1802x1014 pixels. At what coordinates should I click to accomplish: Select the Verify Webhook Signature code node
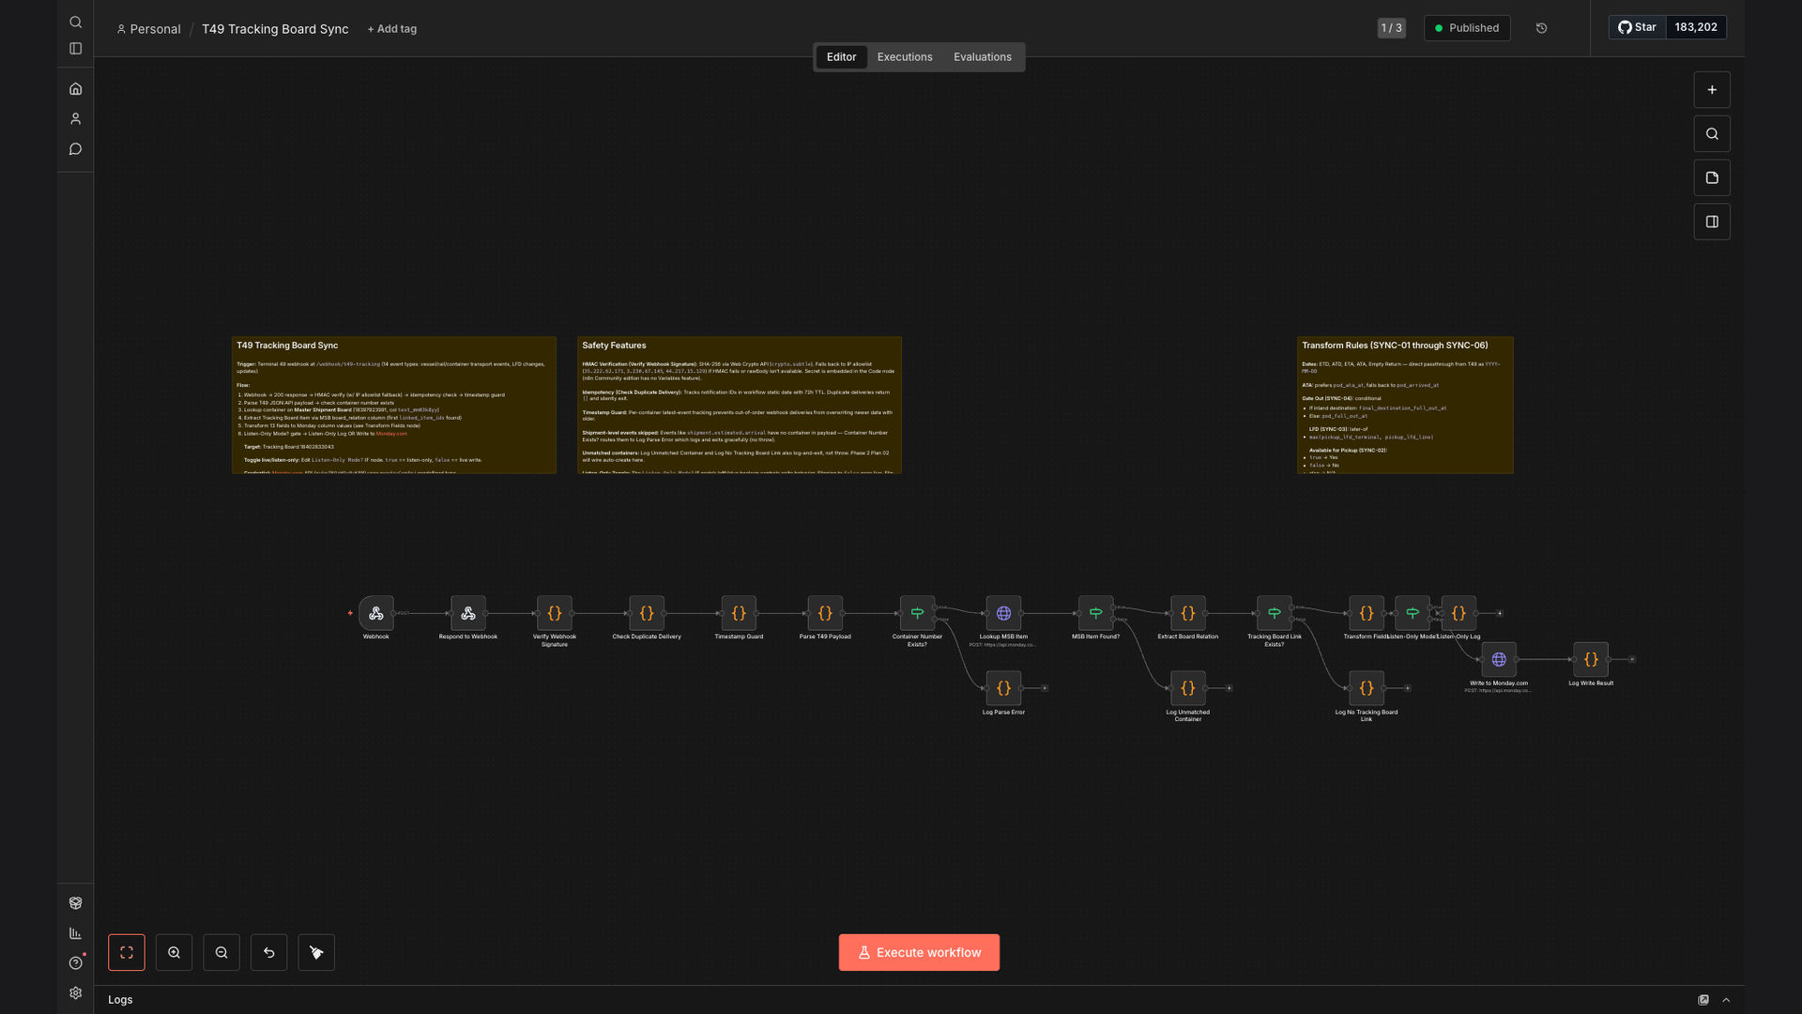555,613
